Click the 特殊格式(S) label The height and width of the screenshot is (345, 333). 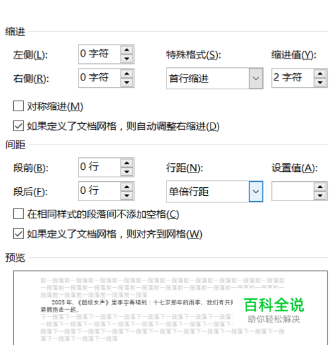coord(194,55)
